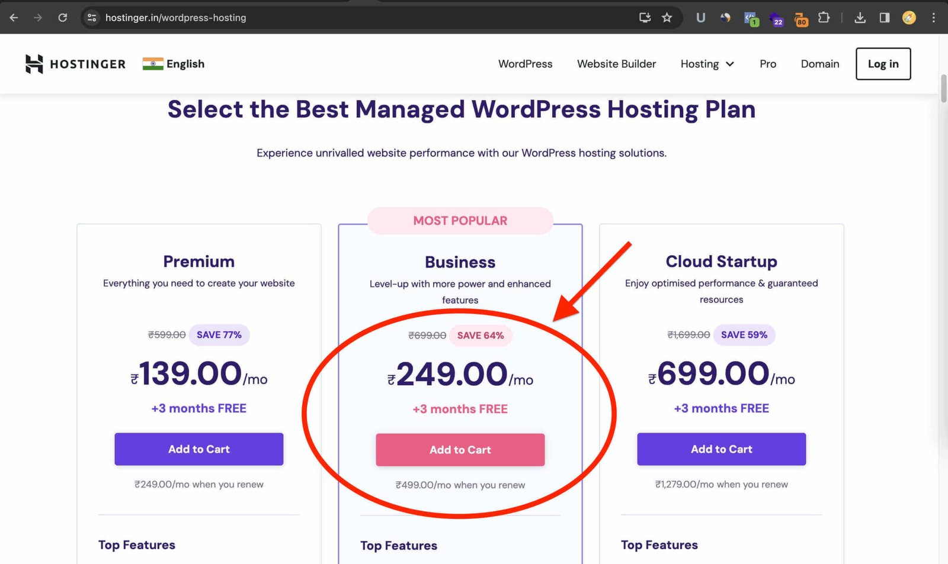Viewport: 948px width, 564px height.
Task: Open the extension with orange badge 80
Action: [800, 19]
